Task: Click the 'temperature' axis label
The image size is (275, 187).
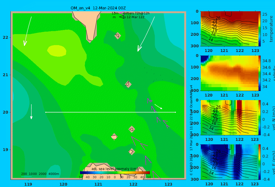Action: pos(271,29)
